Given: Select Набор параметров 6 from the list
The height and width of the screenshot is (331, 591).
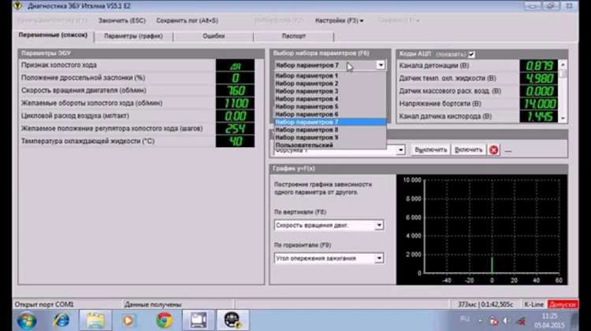Looking at the screenshot, I should point(330,114).
